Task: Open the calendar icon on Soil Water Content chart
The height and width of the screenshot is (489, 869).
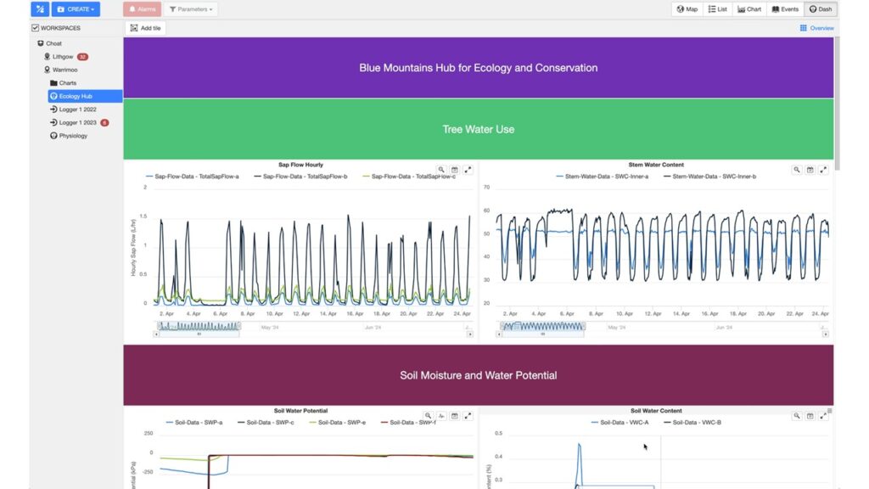Action: point(810,416)
